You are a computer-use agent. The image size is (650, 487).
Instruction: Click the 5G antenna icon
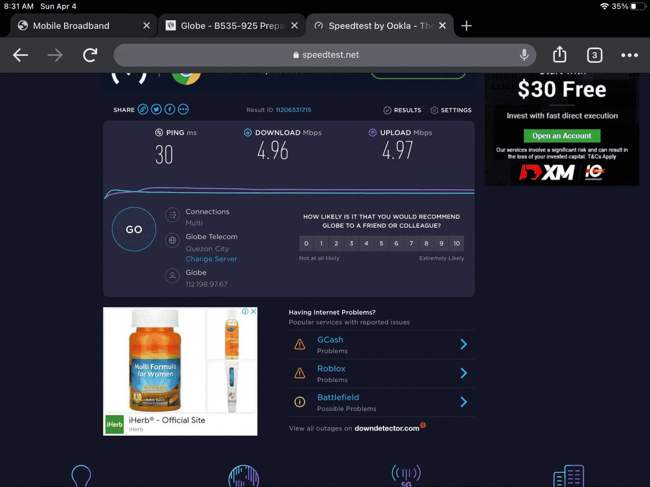coord(406,475)
